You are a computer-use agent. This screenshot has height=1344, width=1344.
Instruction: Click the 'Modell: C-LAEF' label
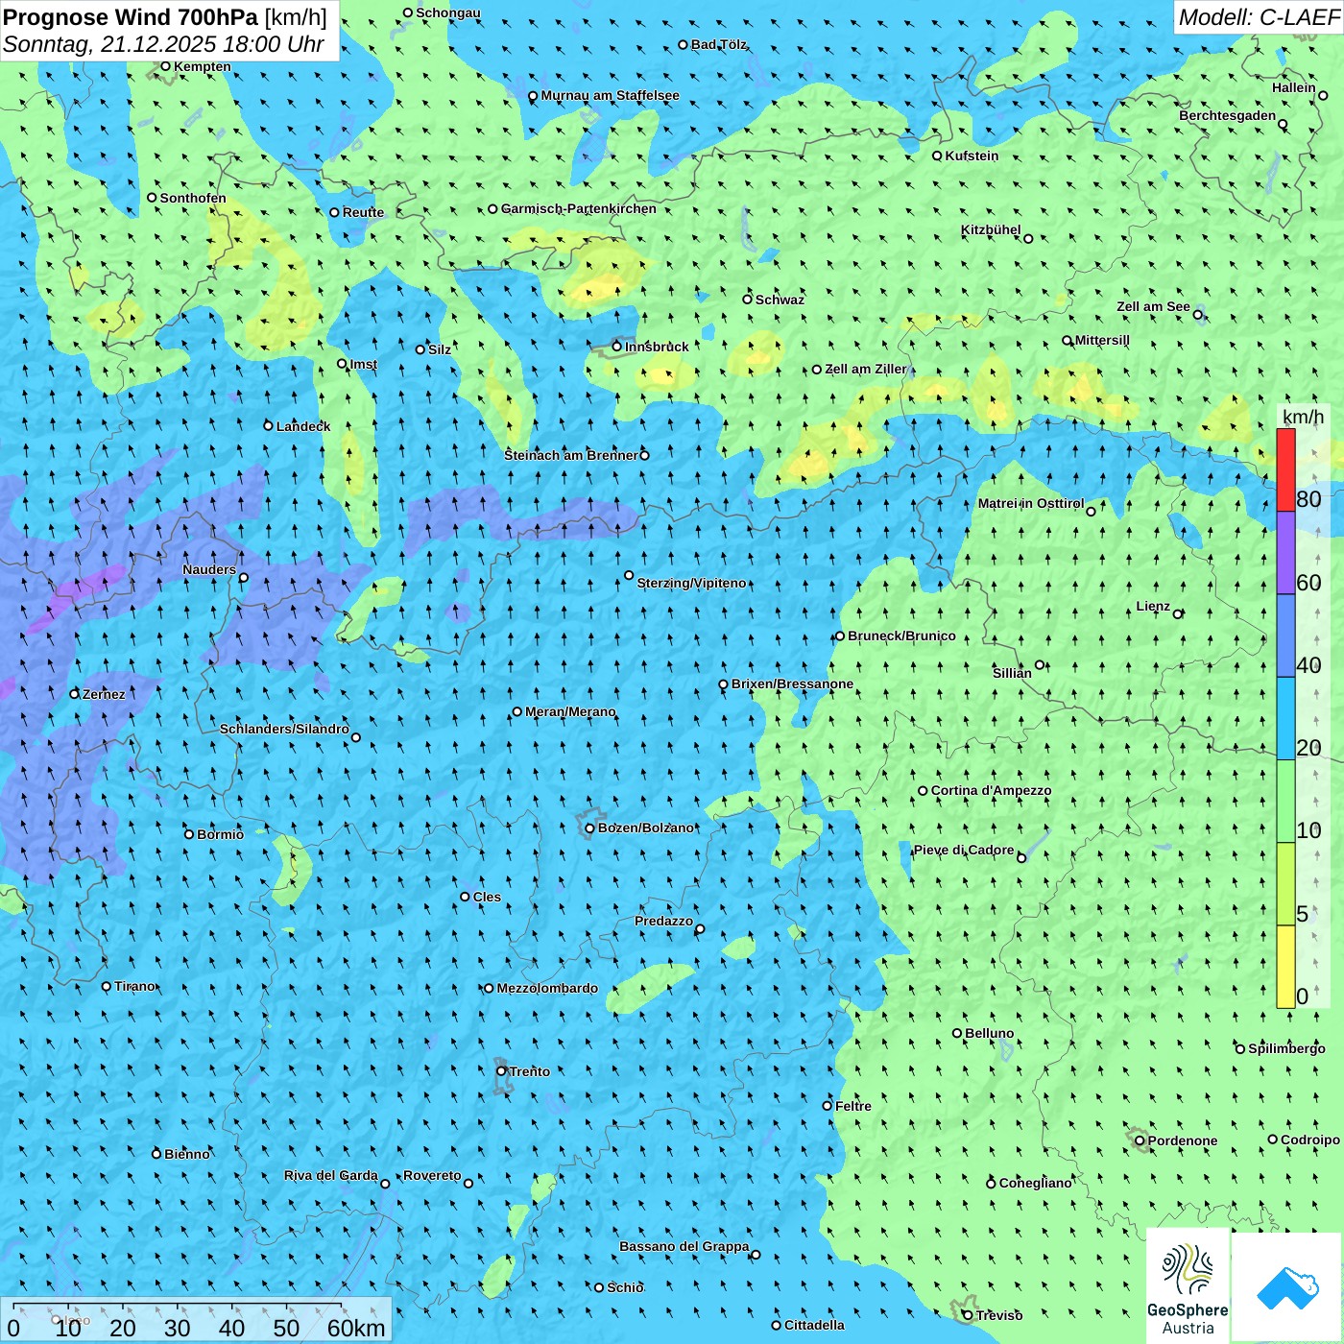pos(1259,17)
